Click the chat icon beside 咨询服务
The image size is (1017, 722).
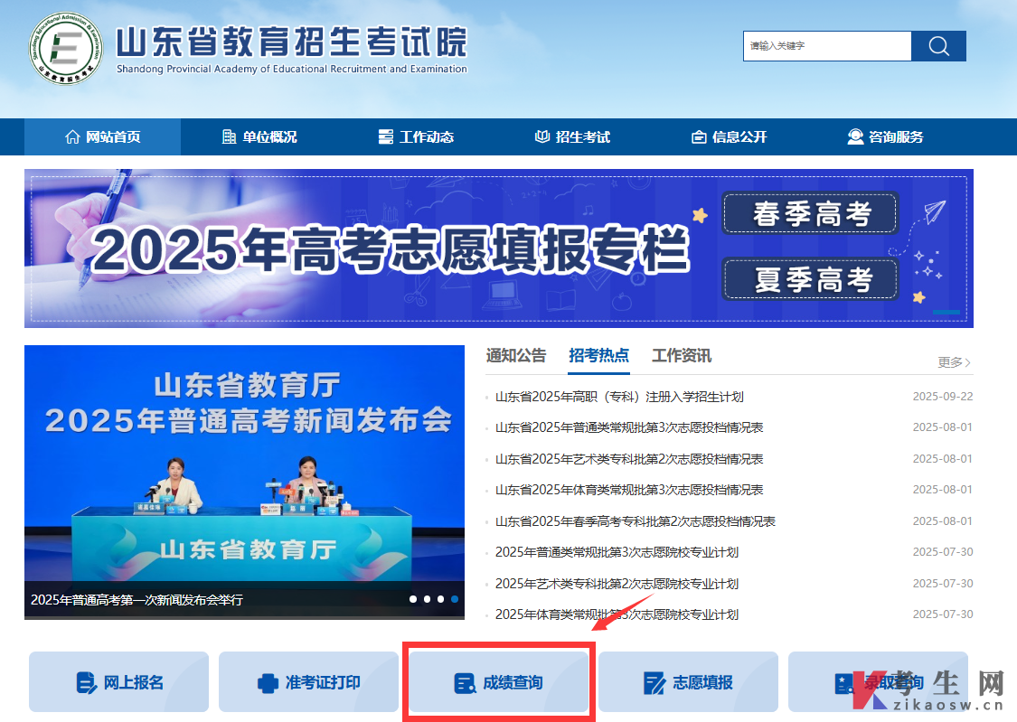pos(855,136)
